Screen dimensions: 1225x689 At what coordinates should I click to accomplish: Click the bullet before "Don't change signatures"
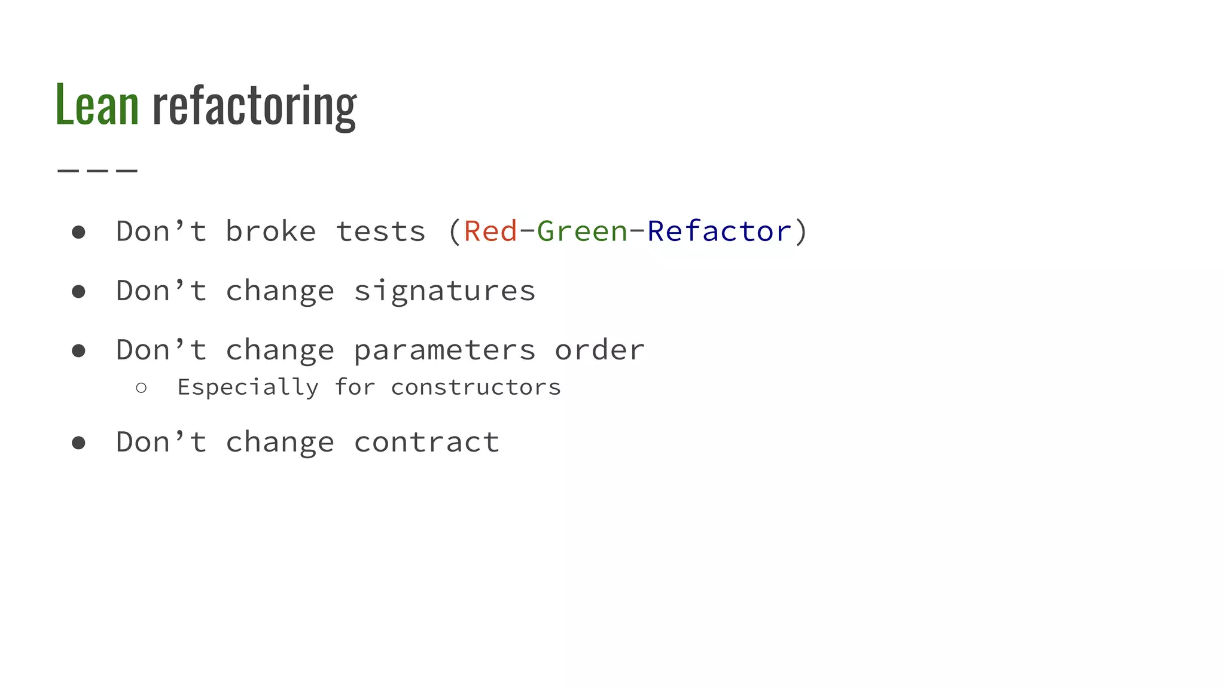[78, 291]
